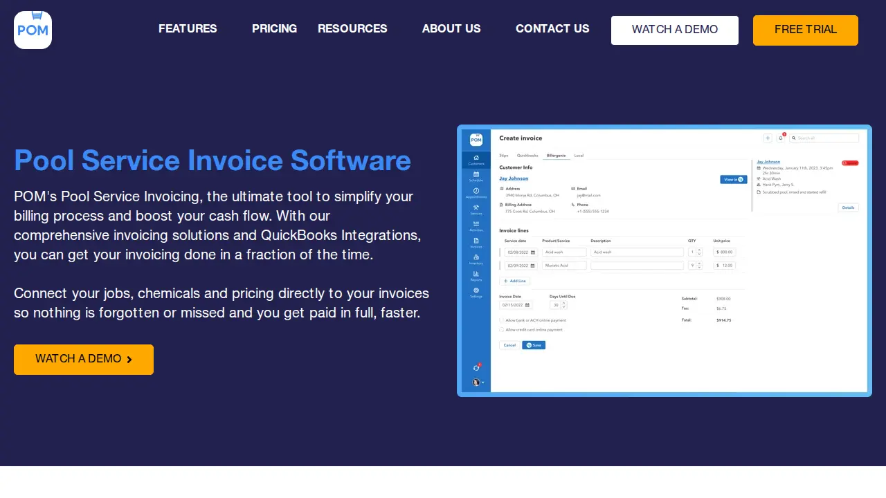
Task: Click the $914.75 total amount
Action: (723, 320)
